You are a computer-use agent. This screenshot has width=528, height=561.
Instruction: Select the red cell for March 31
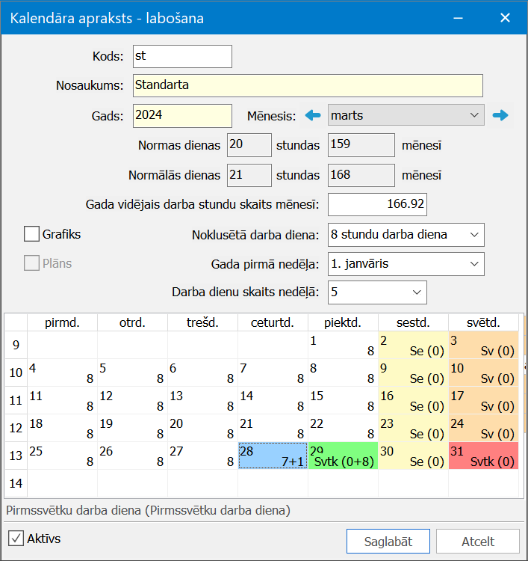pos(483,456)
